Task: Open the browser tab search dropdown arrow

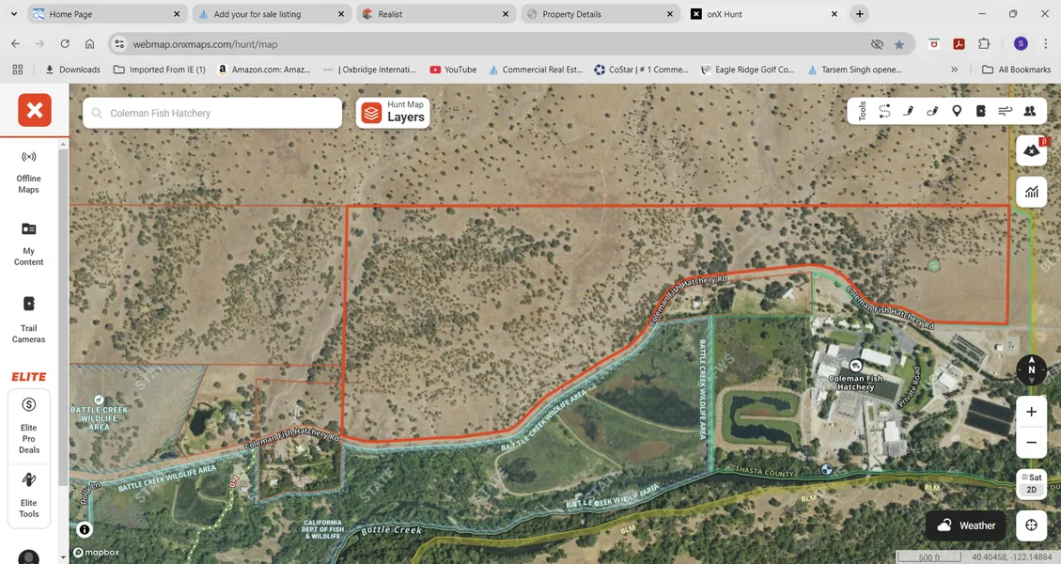Action: pos(13,14)
